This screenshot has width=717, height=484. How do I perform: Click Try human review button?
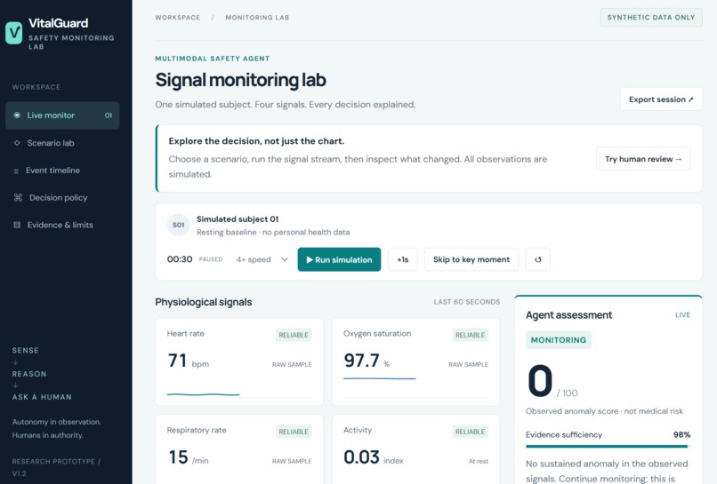click(x=643, y=159)
